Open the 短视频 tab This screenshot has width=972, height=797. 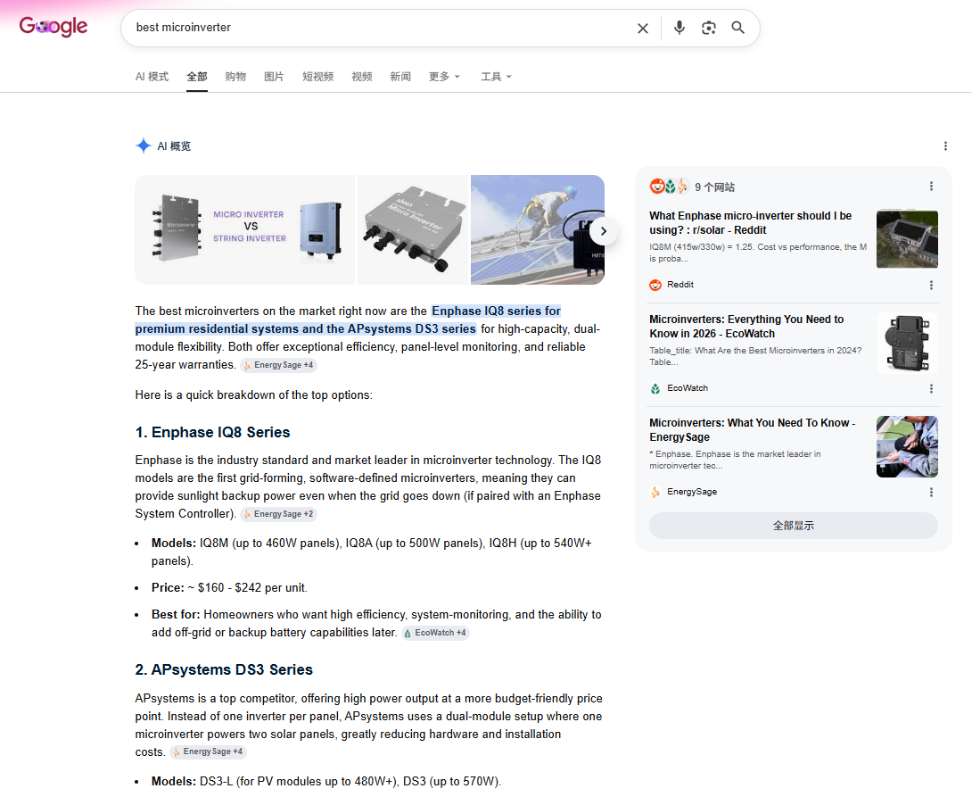tap(318, 76)
